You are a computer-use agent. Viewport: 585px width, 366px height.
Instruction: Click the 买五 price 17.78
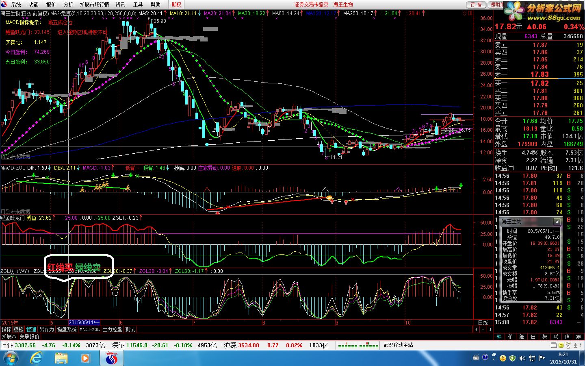(x=540, y=113)
